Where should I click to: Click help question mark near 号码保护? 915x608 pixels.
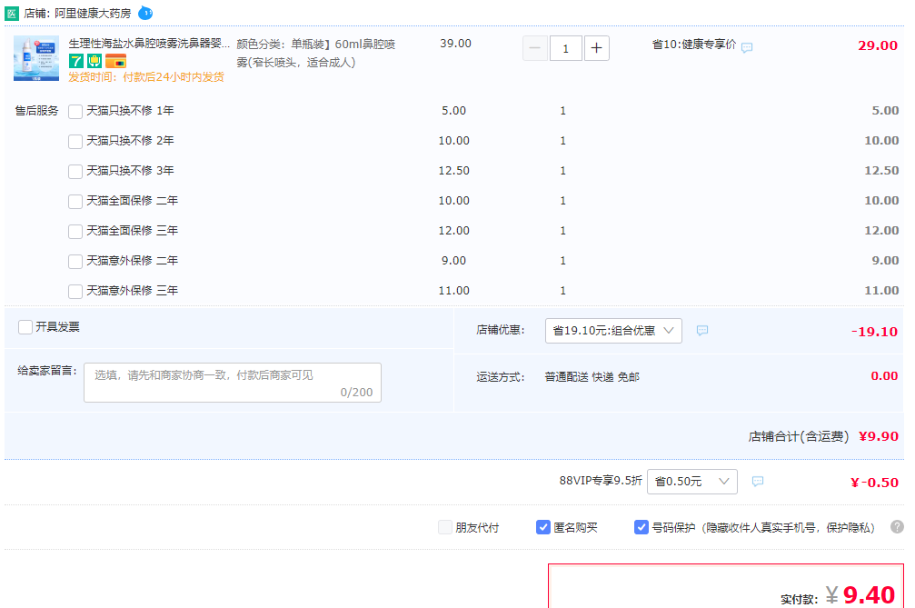click(897, 527)
